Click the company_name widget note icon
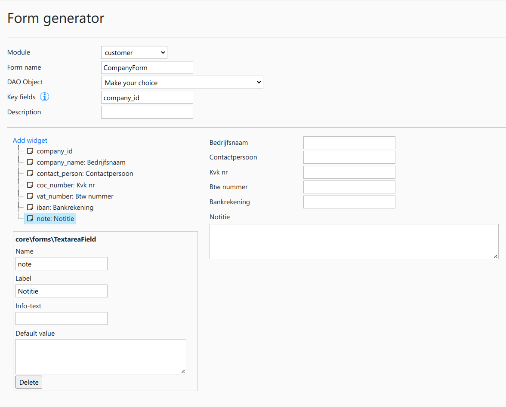This screenshot has width=506, height=407. [x=30, y=162]
